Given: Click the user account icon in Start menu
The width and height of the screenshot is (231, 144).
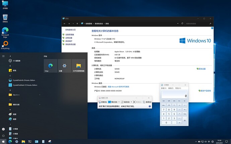Looking at the screenshot, I should coord(3,129).
